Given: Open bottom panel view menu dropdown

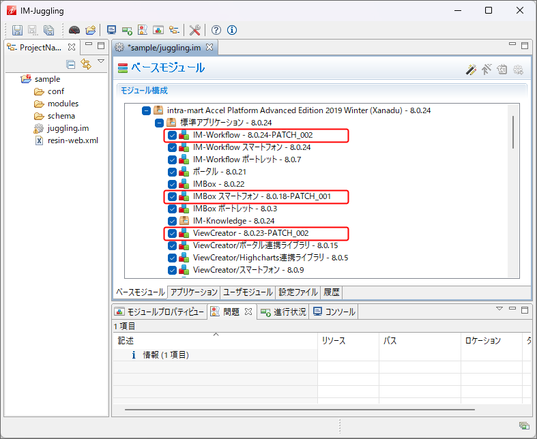Looking at the screenshot, I should coord(499,309).
